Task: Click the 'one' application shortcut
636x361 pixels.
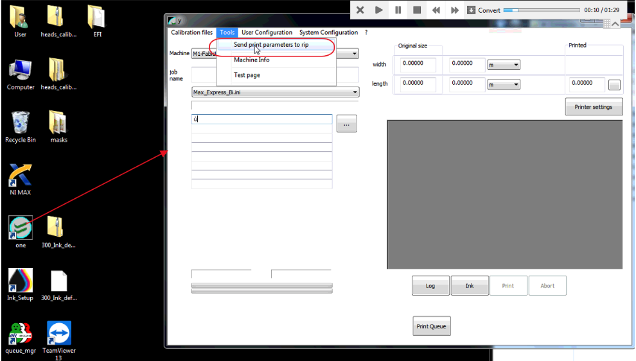Action: [x=21, y=228]
